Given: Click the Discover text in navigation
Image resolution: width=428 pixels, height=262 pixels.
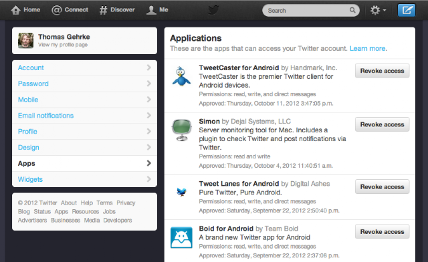Looking at the screenshot, I should coord(122,10).
